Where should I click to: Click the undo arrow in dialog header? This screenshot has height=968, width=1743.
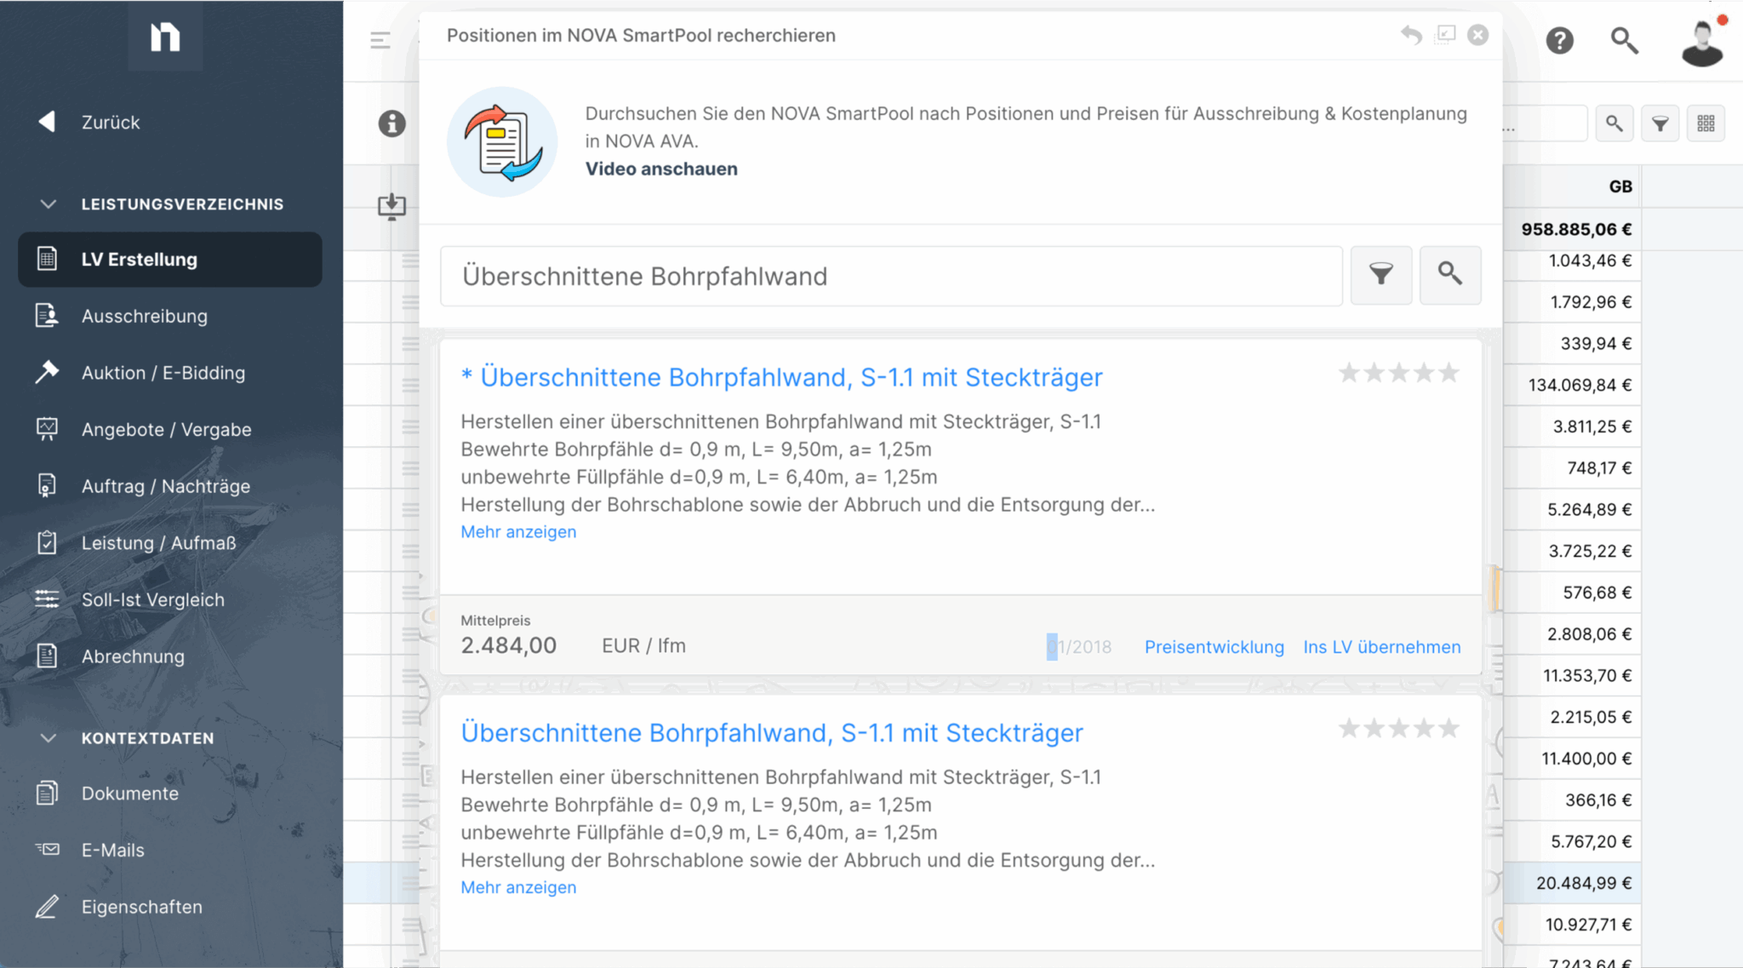click(1411, 35)
